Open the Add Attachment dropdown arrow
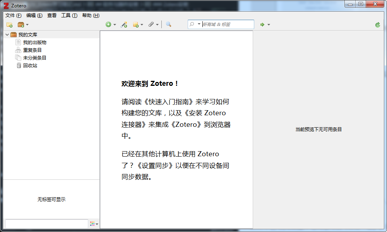The image size is (387, 232). tap(157, 25)
